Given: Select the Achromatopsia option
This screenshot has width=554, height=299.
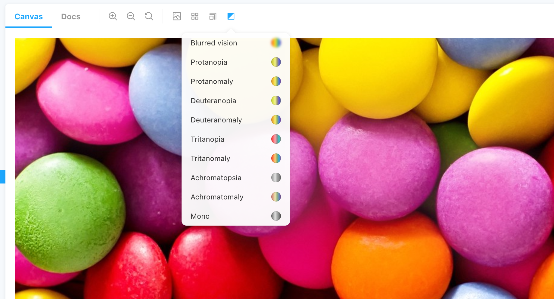Looking at the screenshot, I should point(236,178).
